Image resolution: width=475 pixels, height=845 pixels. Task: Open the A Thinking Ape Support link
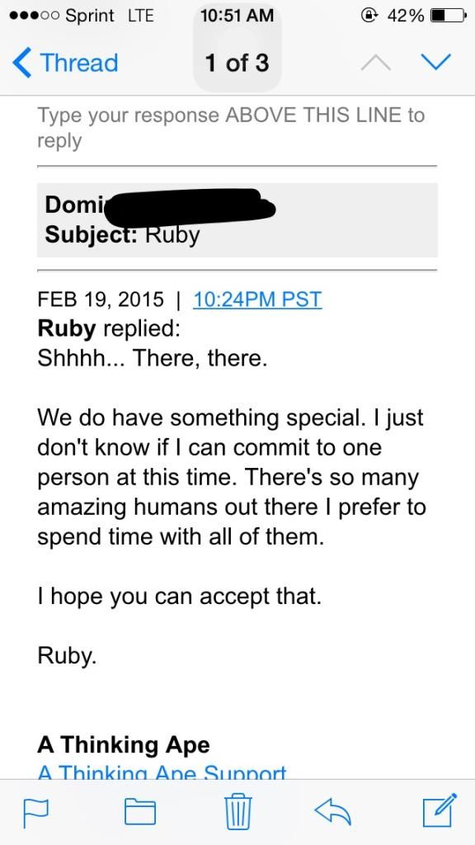pos(162,772)
